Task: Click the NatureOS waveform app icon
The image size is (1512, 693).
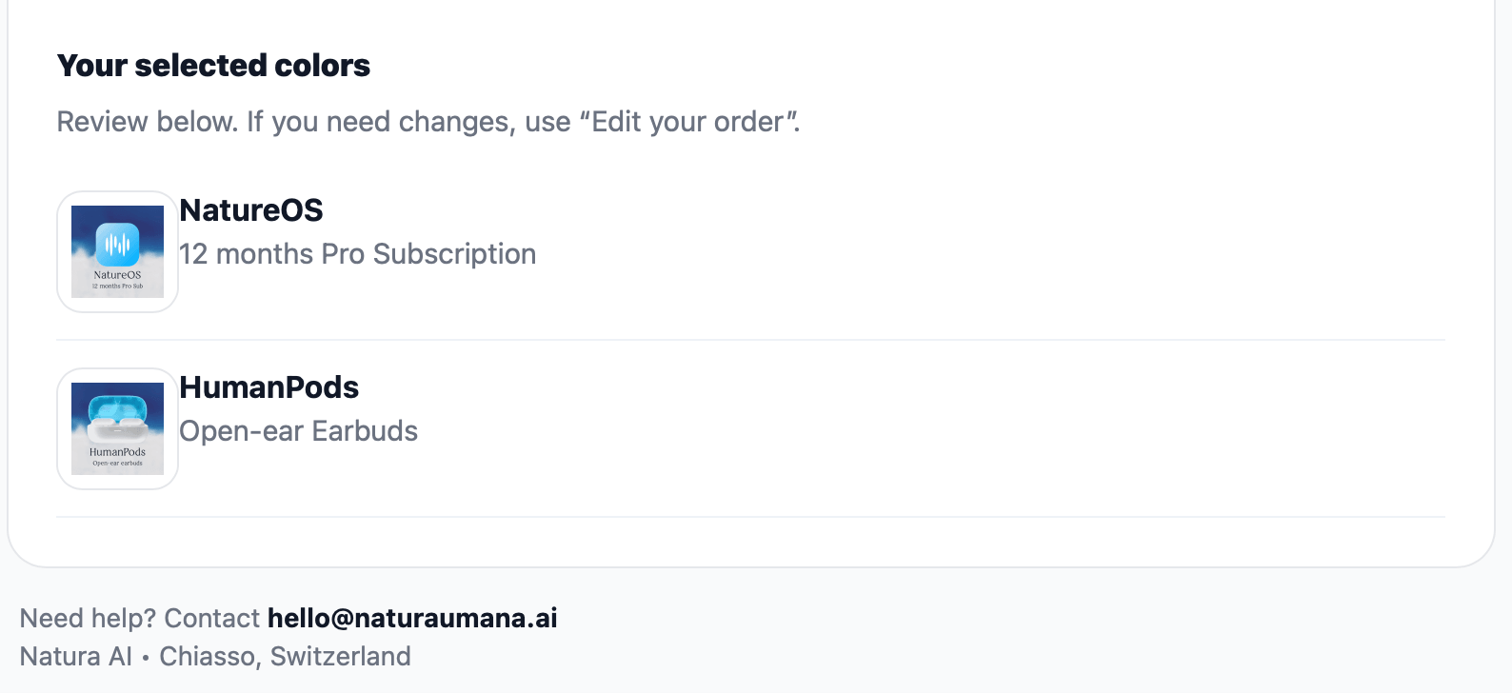Action: [117, 244]
